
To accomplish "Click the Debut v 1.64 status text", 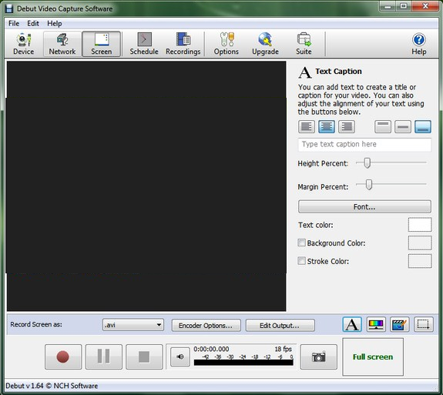I will pos(52,386).
